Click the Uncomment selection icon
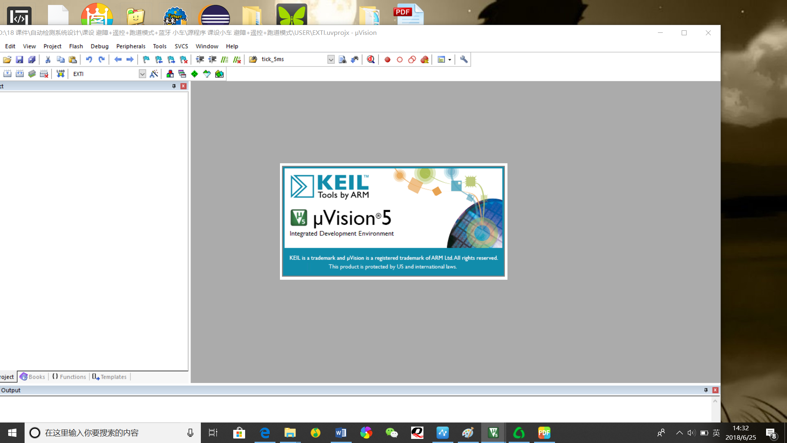 pos(237,59)
